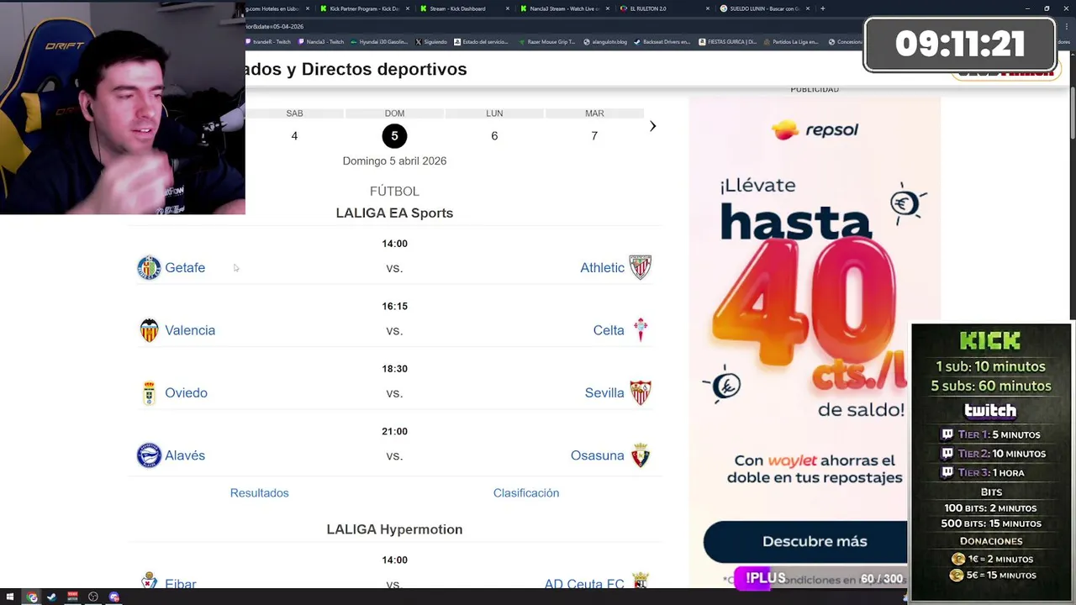1076x605 pixels.
Task: Open a new browser tab
Action: click(822, 8)
